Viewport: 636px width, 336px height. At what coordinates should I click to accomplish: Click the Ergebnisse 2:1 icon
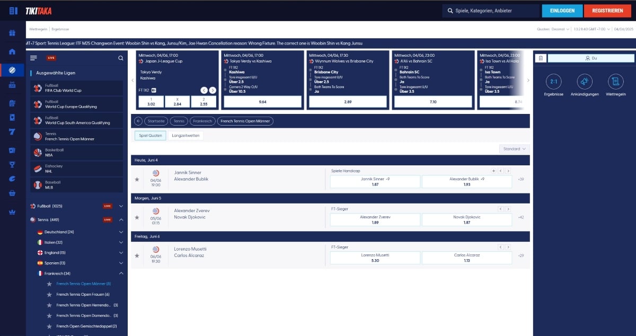click(553, 82)
